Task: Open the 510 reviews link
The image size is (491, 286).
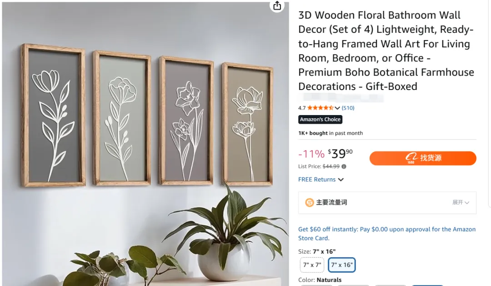Action: [348, 108]
